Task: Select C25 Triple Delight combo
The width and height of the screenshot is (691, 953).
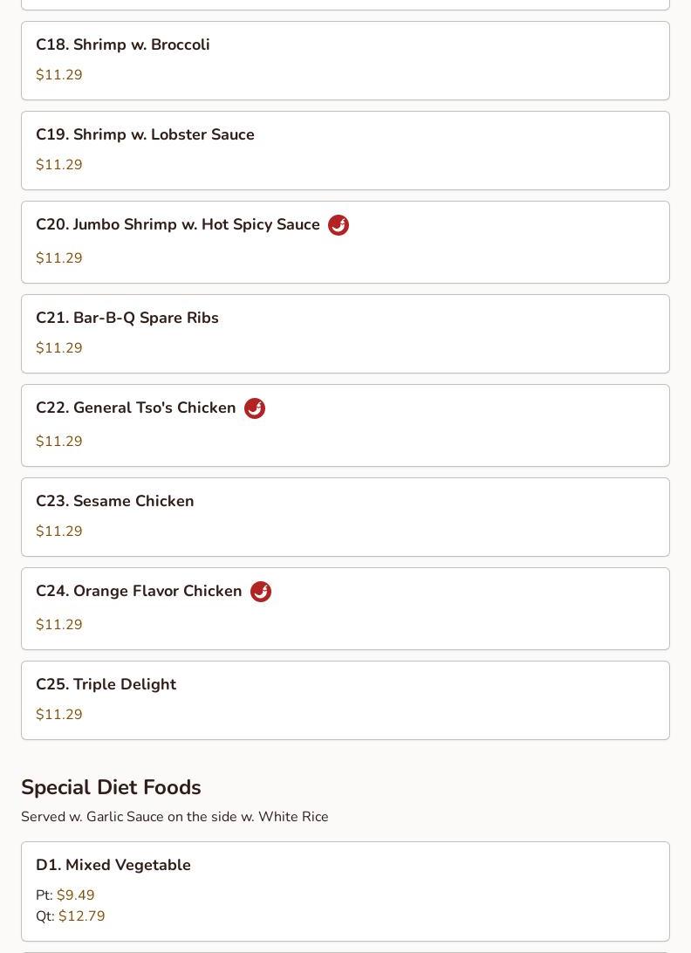Action: click(345, 701)
